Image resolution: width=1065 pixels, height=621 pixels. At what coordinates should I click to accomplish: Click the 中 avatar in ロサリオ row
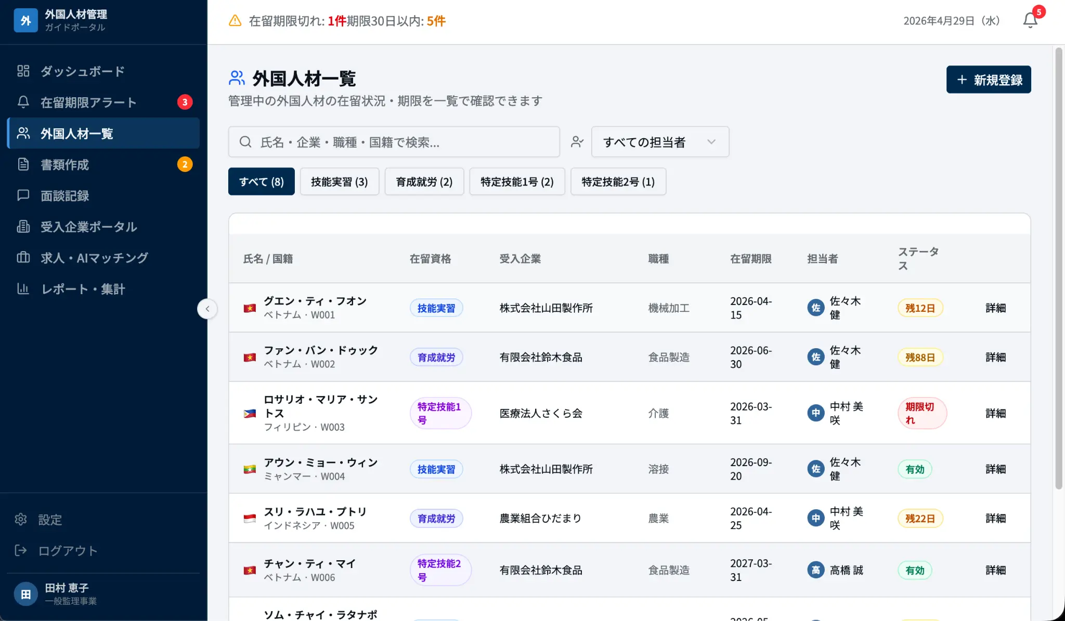coord(816,413)
